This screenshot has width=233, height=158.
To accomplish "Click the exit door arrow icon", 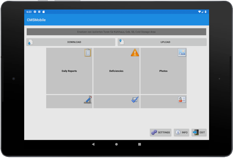I will pyautogui.click(x=196, y=132).
